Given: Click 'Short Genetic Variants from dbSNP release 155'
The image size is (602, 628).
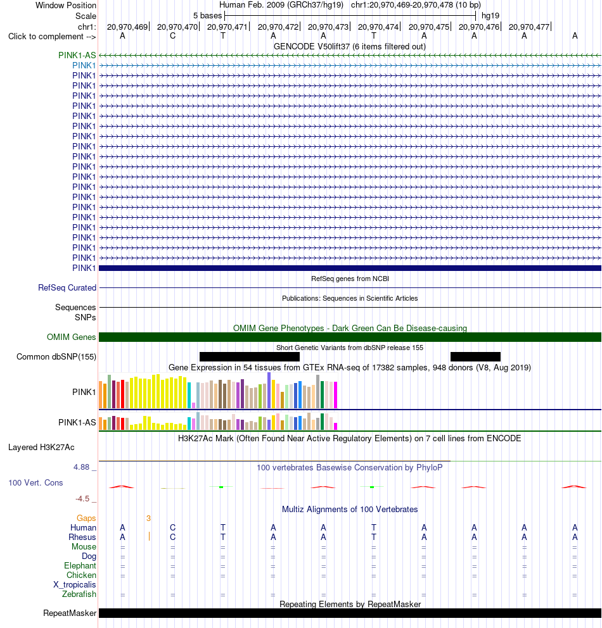Looking at the screenshot, I should tap(350, 348).
